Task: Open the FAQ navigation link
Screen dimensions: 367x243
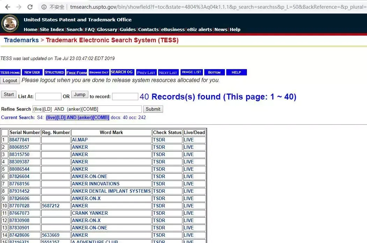Action: (90, 29)
